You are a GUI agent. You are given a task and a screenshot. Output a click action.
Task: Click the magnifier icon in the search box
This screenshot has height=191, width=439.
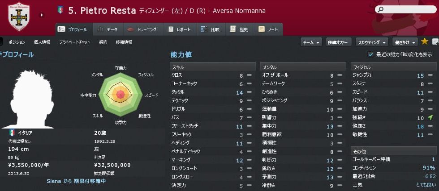381,9
